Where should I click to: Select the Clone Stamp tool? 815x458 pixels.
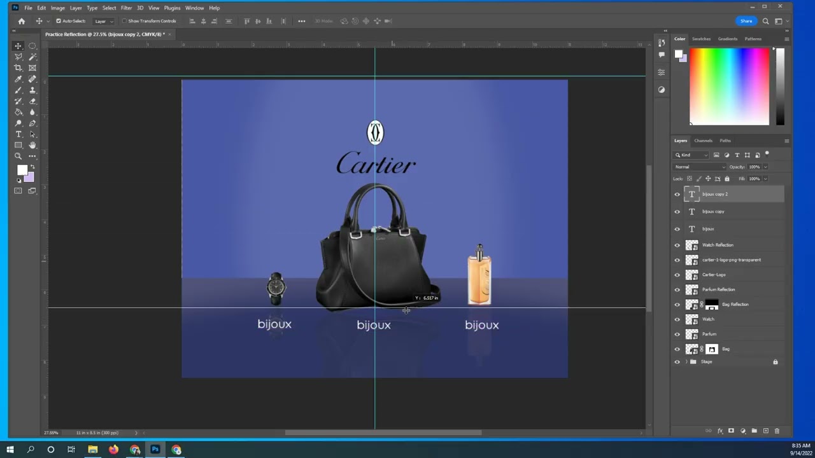coord(32,90)
